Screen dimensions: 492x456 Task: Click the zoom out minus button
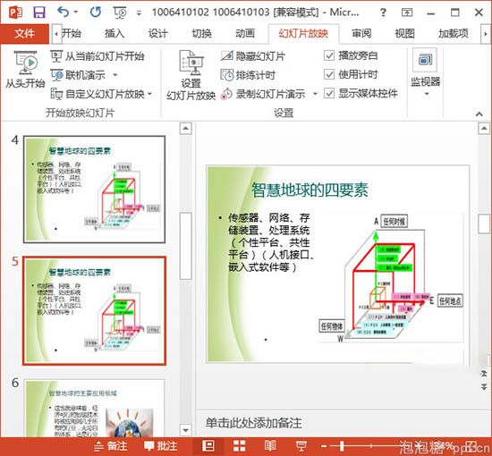(x=324, y=446)
